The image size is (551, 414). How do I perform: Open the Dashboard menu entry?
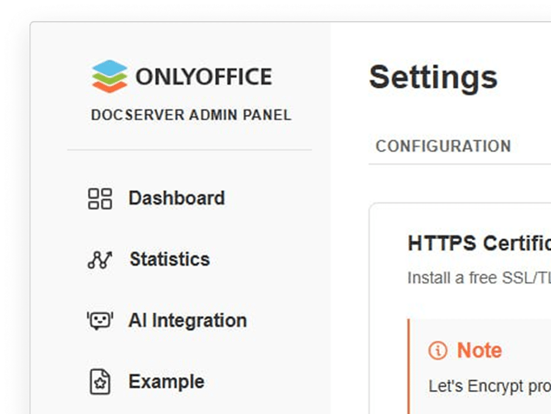click(x=177, y=198)
